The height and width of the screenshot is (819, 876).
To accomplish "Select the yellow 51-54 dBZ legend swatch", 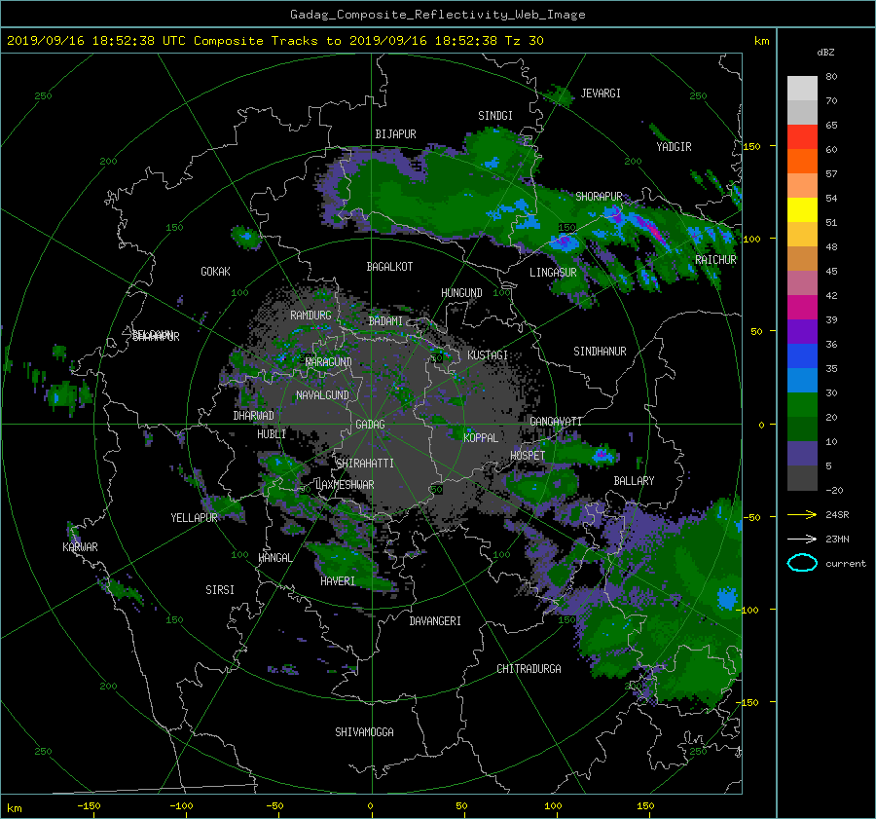I will click(802, 210).
